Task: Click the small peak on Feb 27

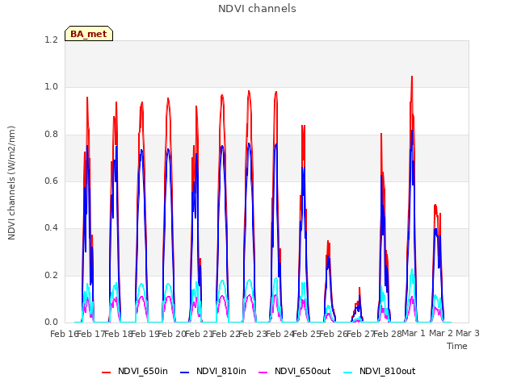Action: 359,289
